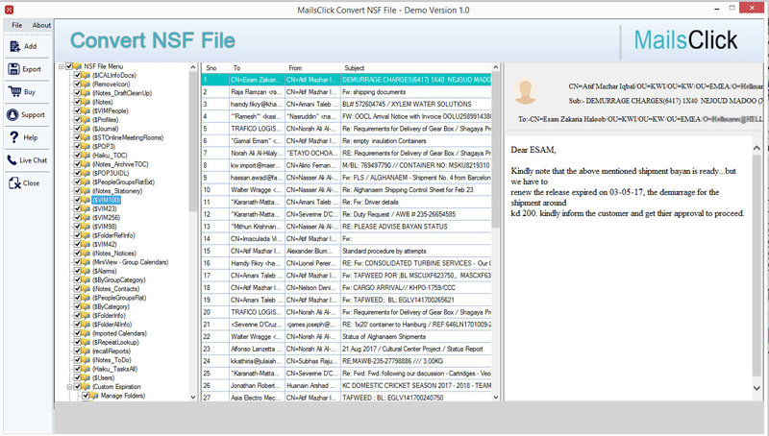769x436 pixels.
Task: Click the Support person icon
Action: pos(12,114)
